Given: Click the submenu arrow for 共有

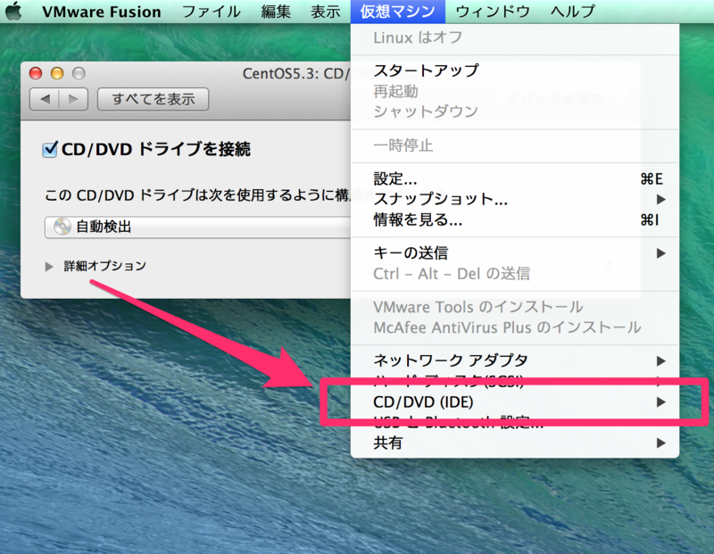Looking at the screenshot, I should [661, 442].
